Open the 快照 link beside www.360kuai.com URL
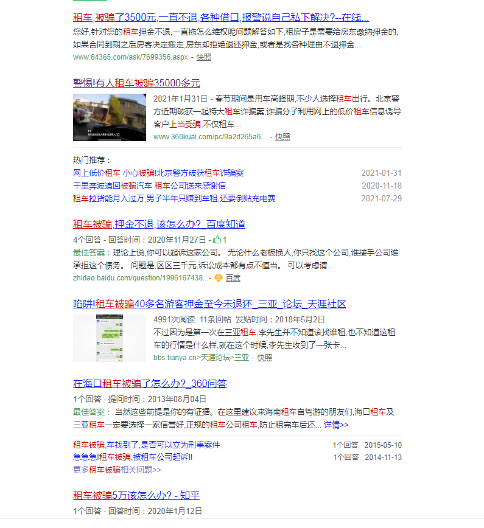The height and width of the screenshot is (528, 484). pyautogui.click(x=282, y=137)
